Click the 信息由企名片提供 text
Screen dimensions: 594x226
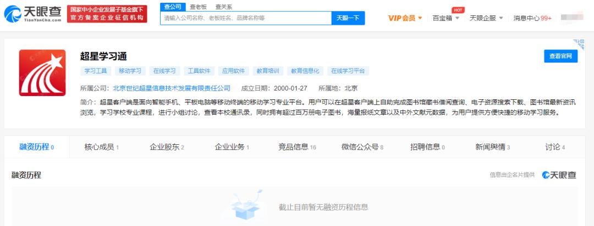512,174
